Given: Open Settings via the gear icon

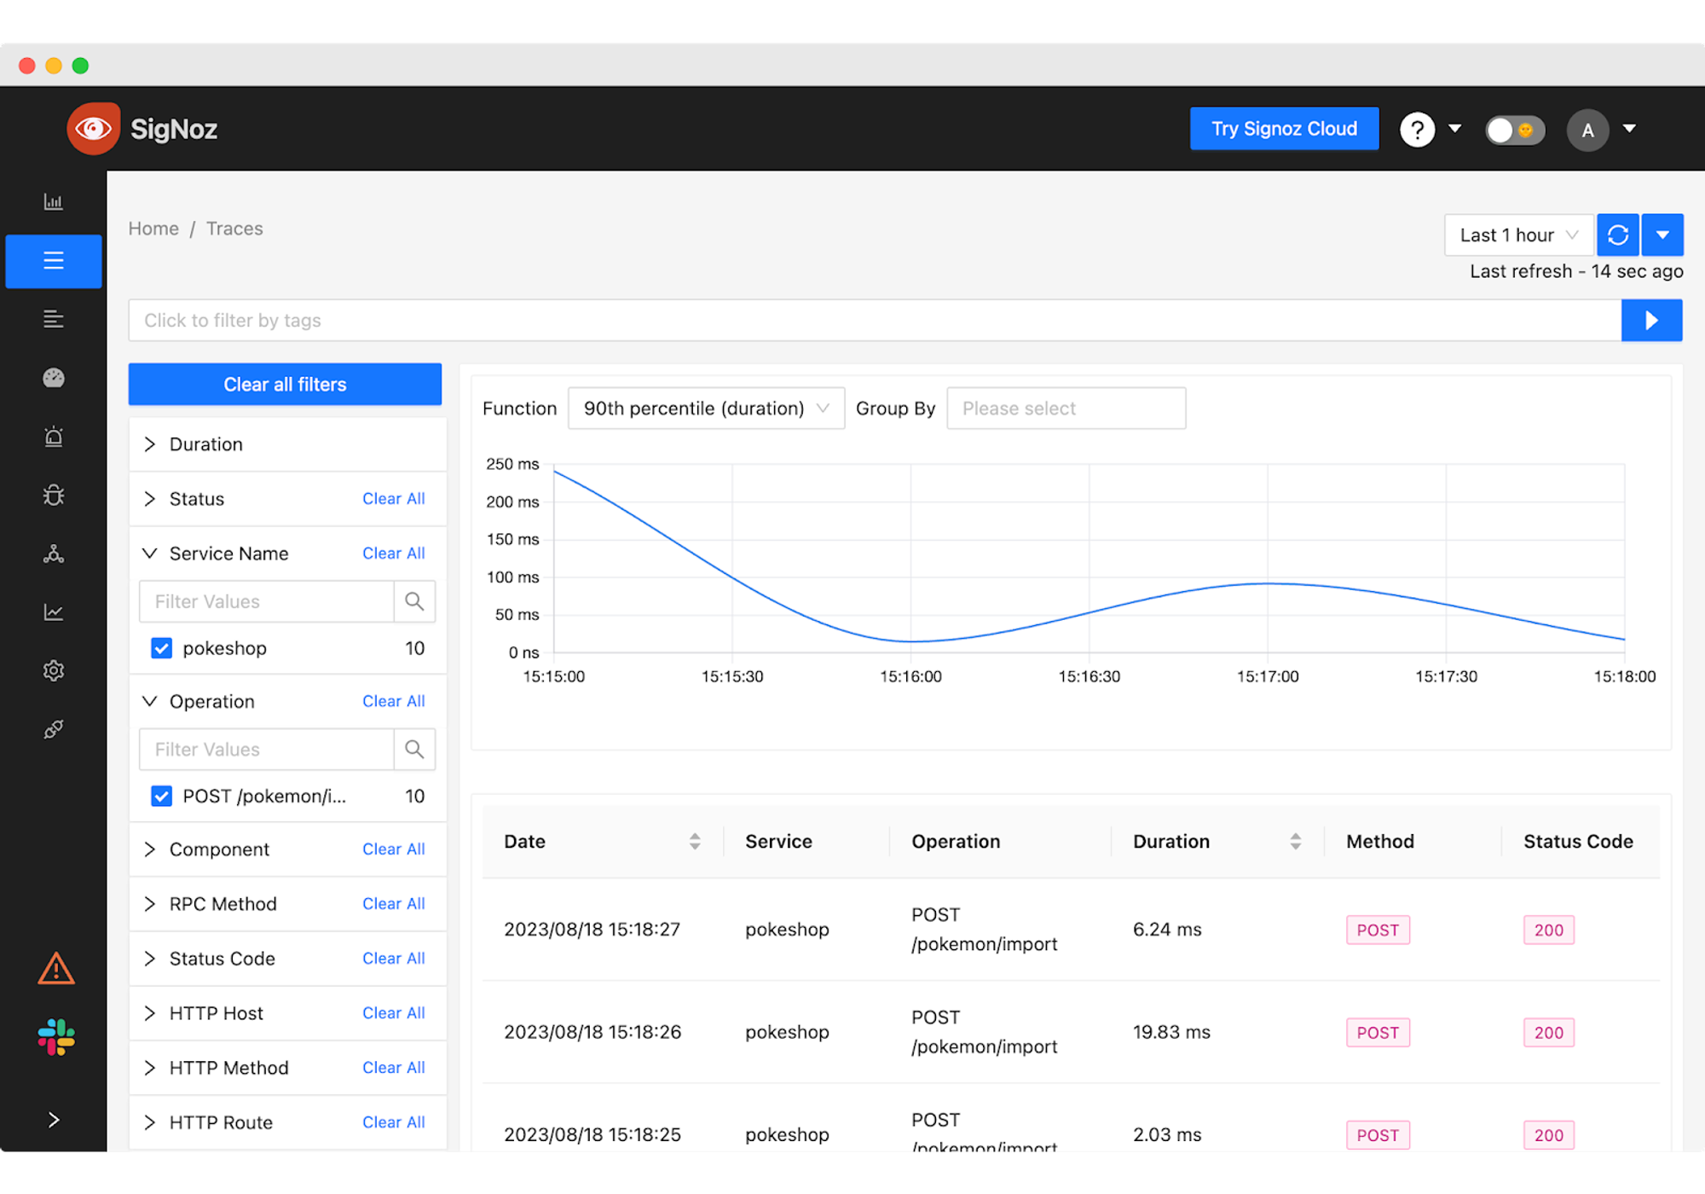Looking at the screenshot, I should [x=54, y=670].
